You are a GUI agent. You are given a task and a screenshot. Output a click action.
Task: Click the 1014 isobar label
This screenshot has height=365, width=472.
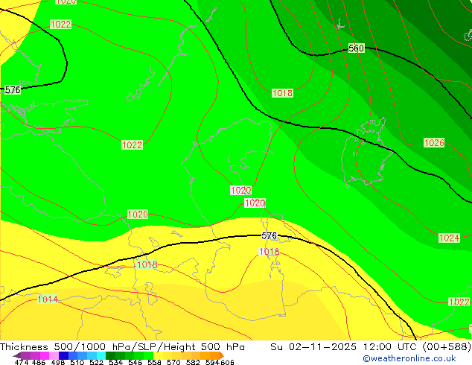click(48, 299)
